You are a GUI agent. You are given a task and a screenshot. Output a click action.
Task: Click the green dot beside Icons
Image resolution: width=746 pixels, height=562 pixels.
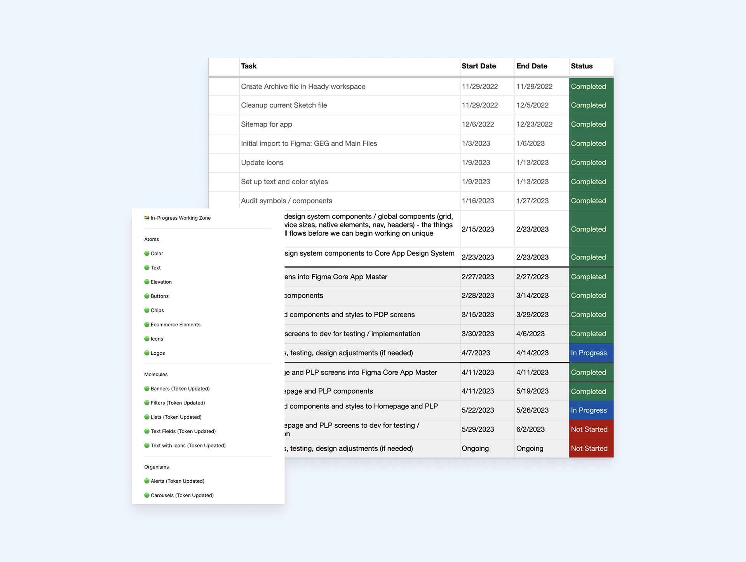click(147, 339)
